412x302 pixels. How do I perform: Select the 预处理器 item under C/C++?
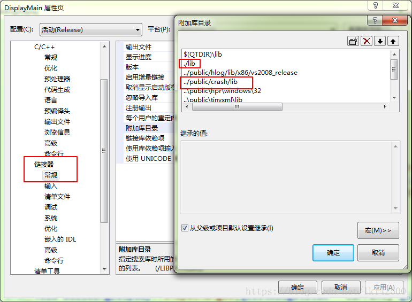point(57,79)
